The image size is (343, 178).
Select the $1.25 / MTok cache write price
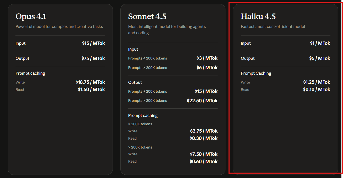tap(317, 82)
